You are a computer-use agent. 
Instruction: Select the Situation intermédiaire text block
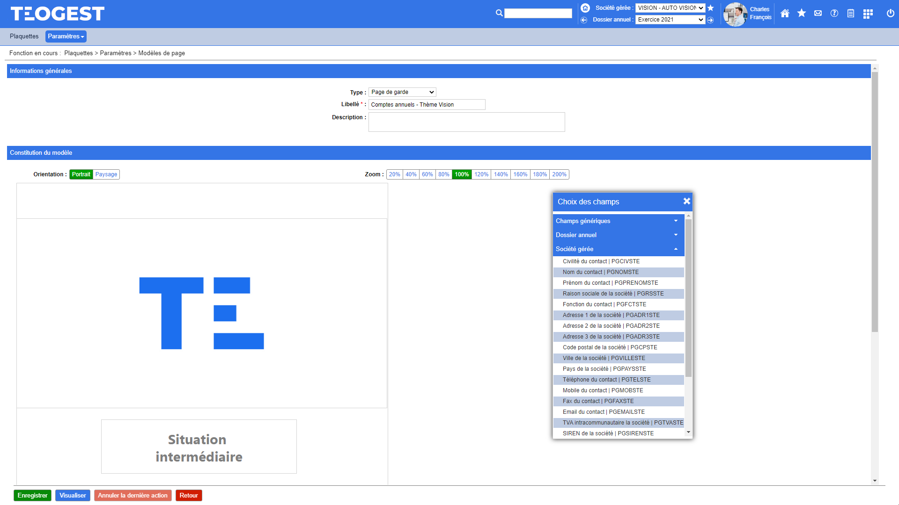tap(199, 447)
